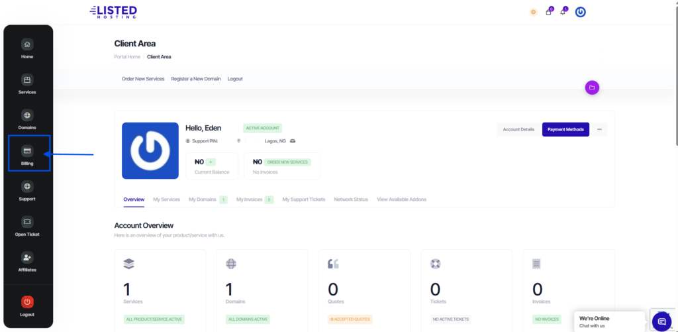Toggle the sun light/dark theme switch
678x332 pixels.
point(533,12)
